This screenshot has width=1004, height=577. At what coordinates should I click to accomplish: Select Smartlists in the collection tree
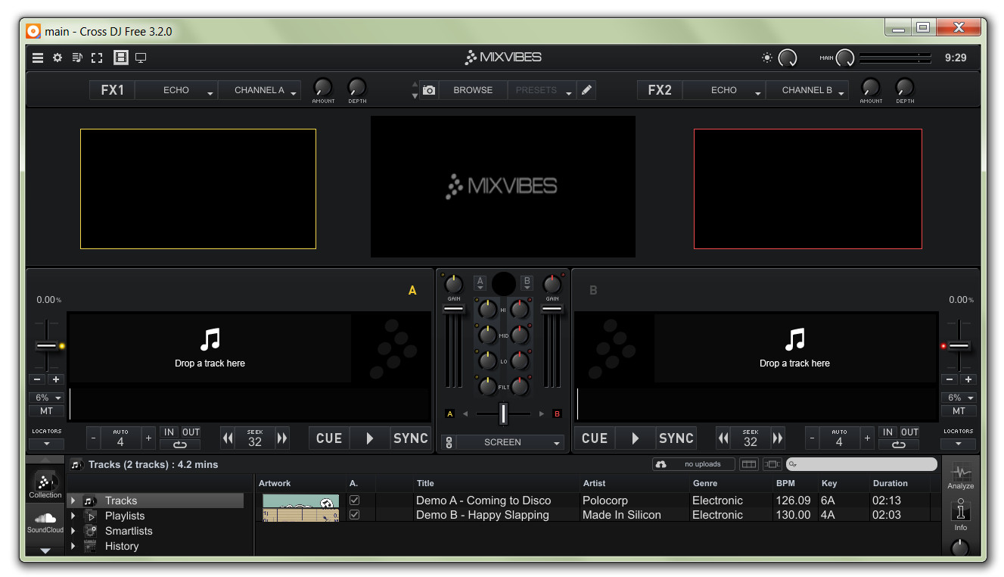129,531
